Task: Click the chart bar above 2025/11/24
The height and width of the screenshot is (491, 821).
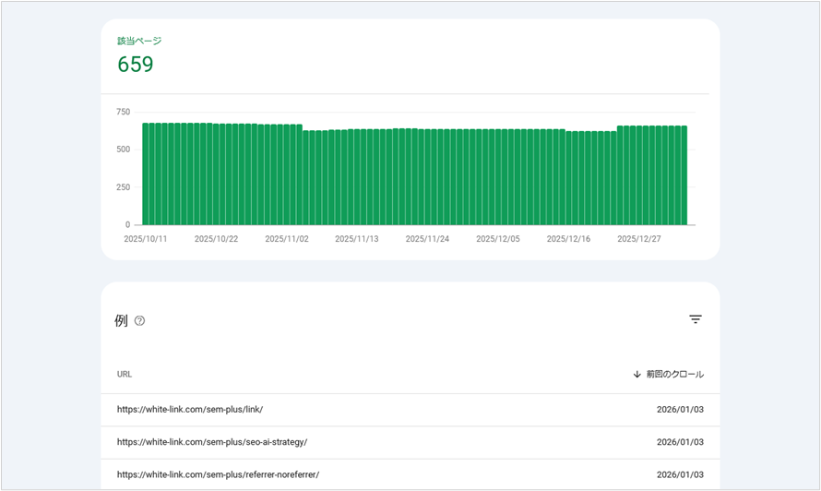Action: [428, 177]
